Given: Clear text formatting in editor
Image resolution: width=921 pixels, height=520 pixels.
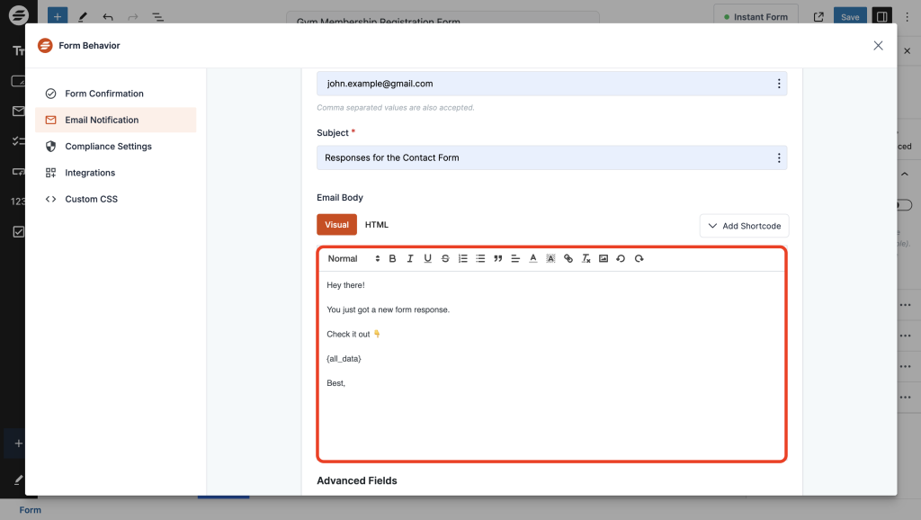Looking at the screenshot, I should tap(586, 259).
